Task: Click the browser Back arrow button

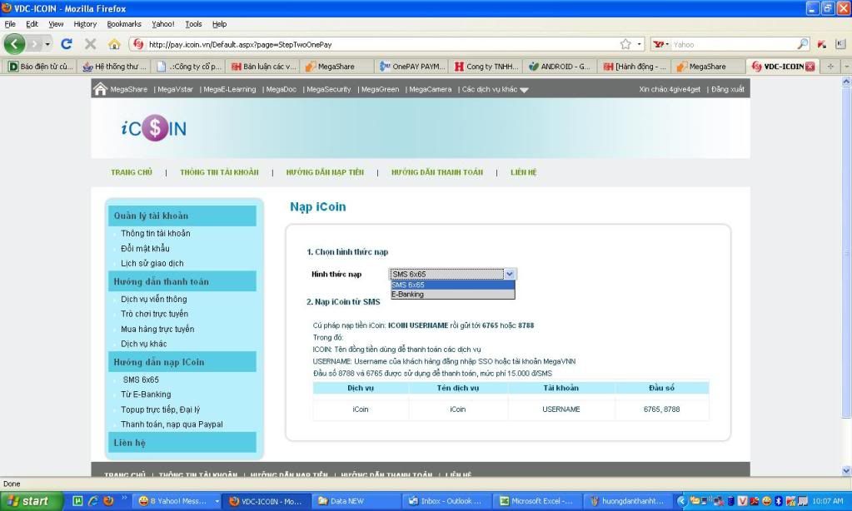Action: 15,44
